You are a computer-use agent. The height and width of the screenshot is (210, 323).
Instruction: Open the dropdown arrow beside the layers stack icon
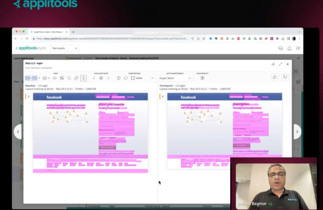[49, 78]
